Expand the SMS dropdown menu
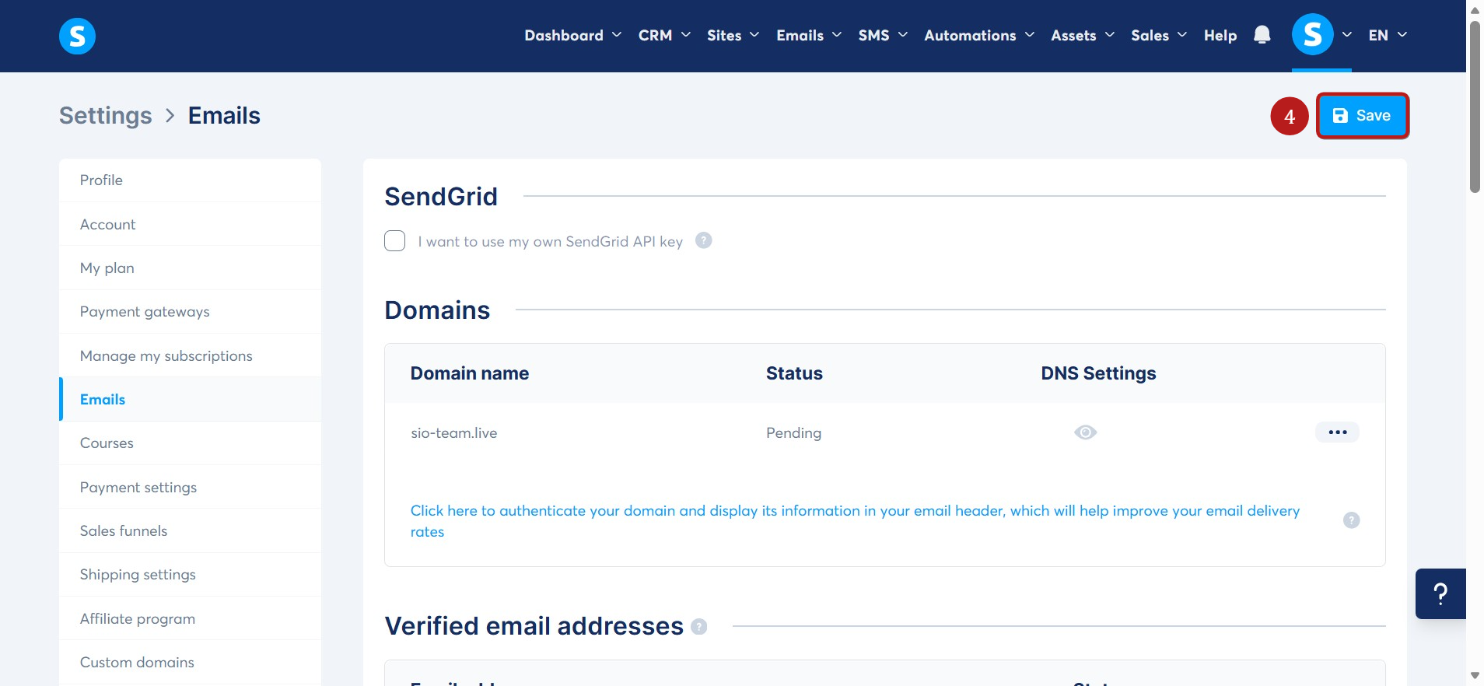This screenshot has height=686, width=1484. coord(883,35)
